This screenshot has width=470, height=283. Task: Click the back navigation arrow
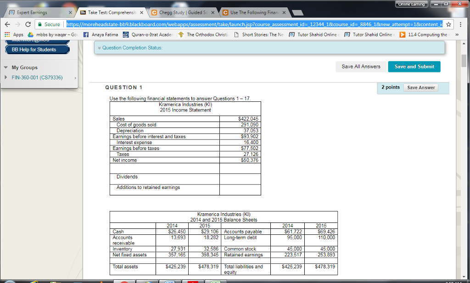[7, 24]
